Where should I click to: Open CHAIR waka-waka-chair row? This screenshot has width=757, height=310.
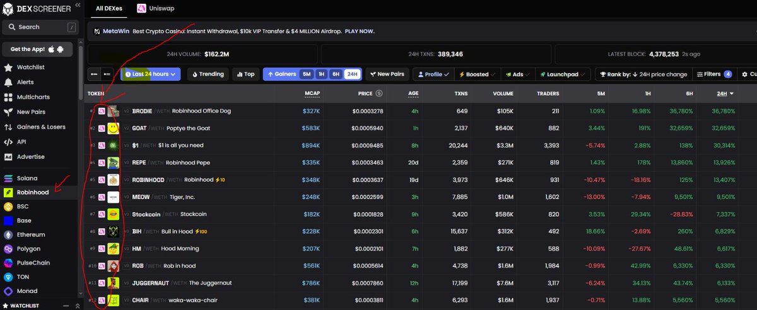point(421,300)
